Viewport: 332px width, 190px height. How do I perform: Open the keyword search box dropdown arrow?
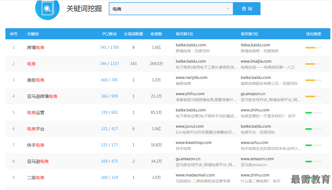228,9
